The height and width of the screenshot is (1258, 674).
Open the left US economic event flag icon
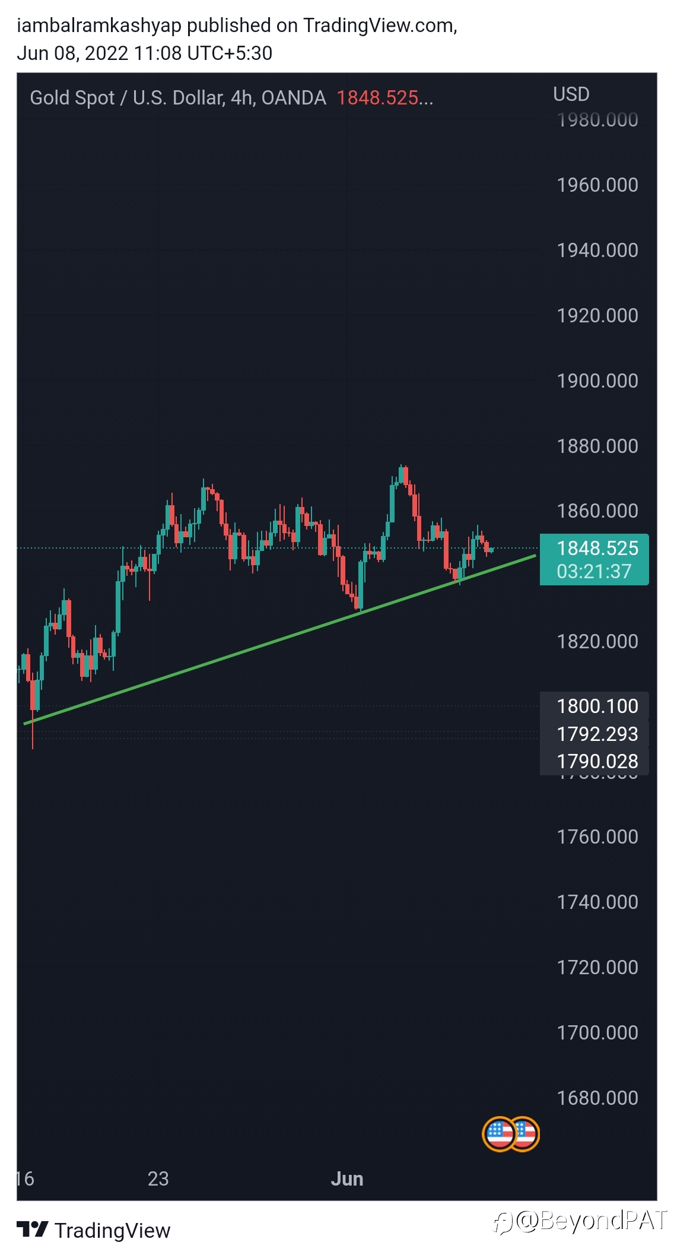tap(500, 1134)
